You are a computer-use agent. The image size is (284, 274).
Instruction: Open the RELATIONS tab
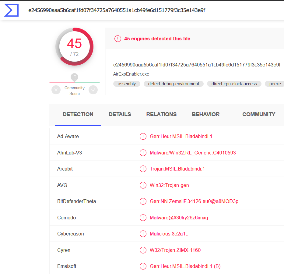161,114
